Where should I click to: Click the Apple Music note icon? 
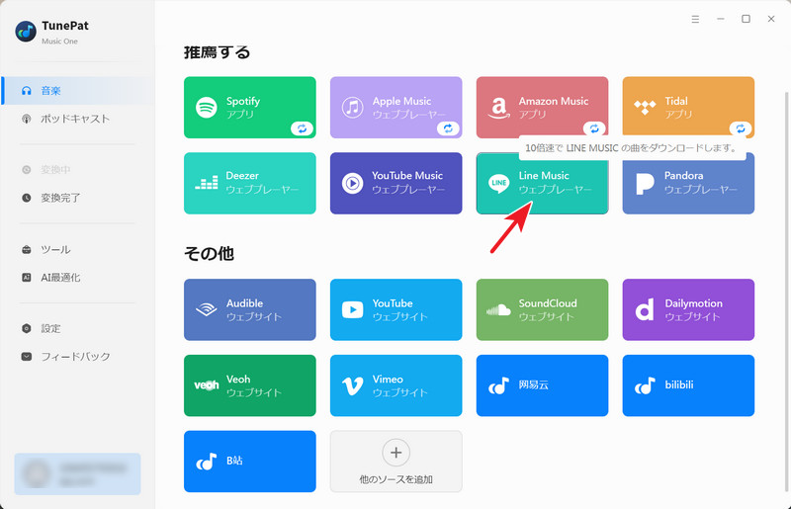pos(353,108)
